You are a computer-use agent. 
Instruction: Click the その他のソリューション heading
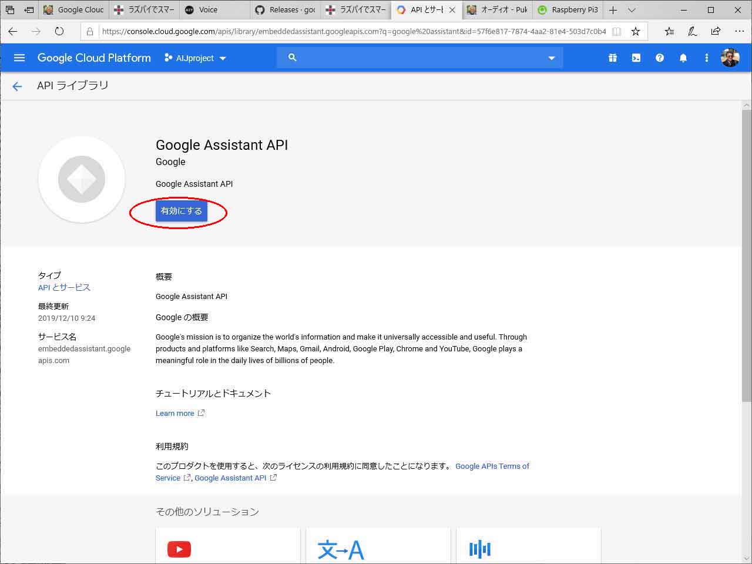207,512
